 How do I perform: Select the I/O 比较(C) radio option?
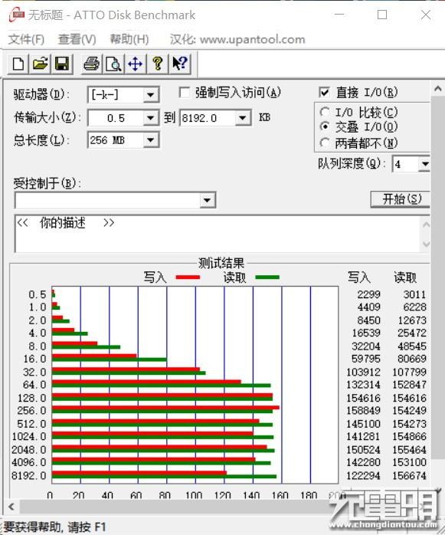click(x=325, y=112)
